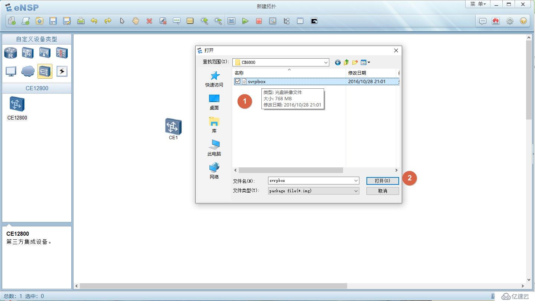Viewport: 535px width, 301px height.
Task: Open an existing topology file from toolbar
Action: [x=39, y=21]
